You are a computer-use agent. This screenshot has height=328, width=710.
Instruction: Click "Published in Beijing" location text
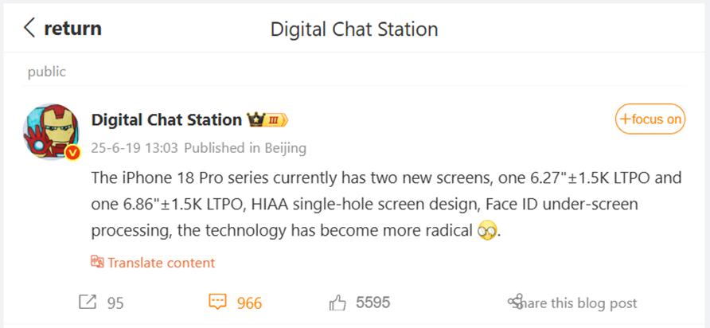(245, 148)
